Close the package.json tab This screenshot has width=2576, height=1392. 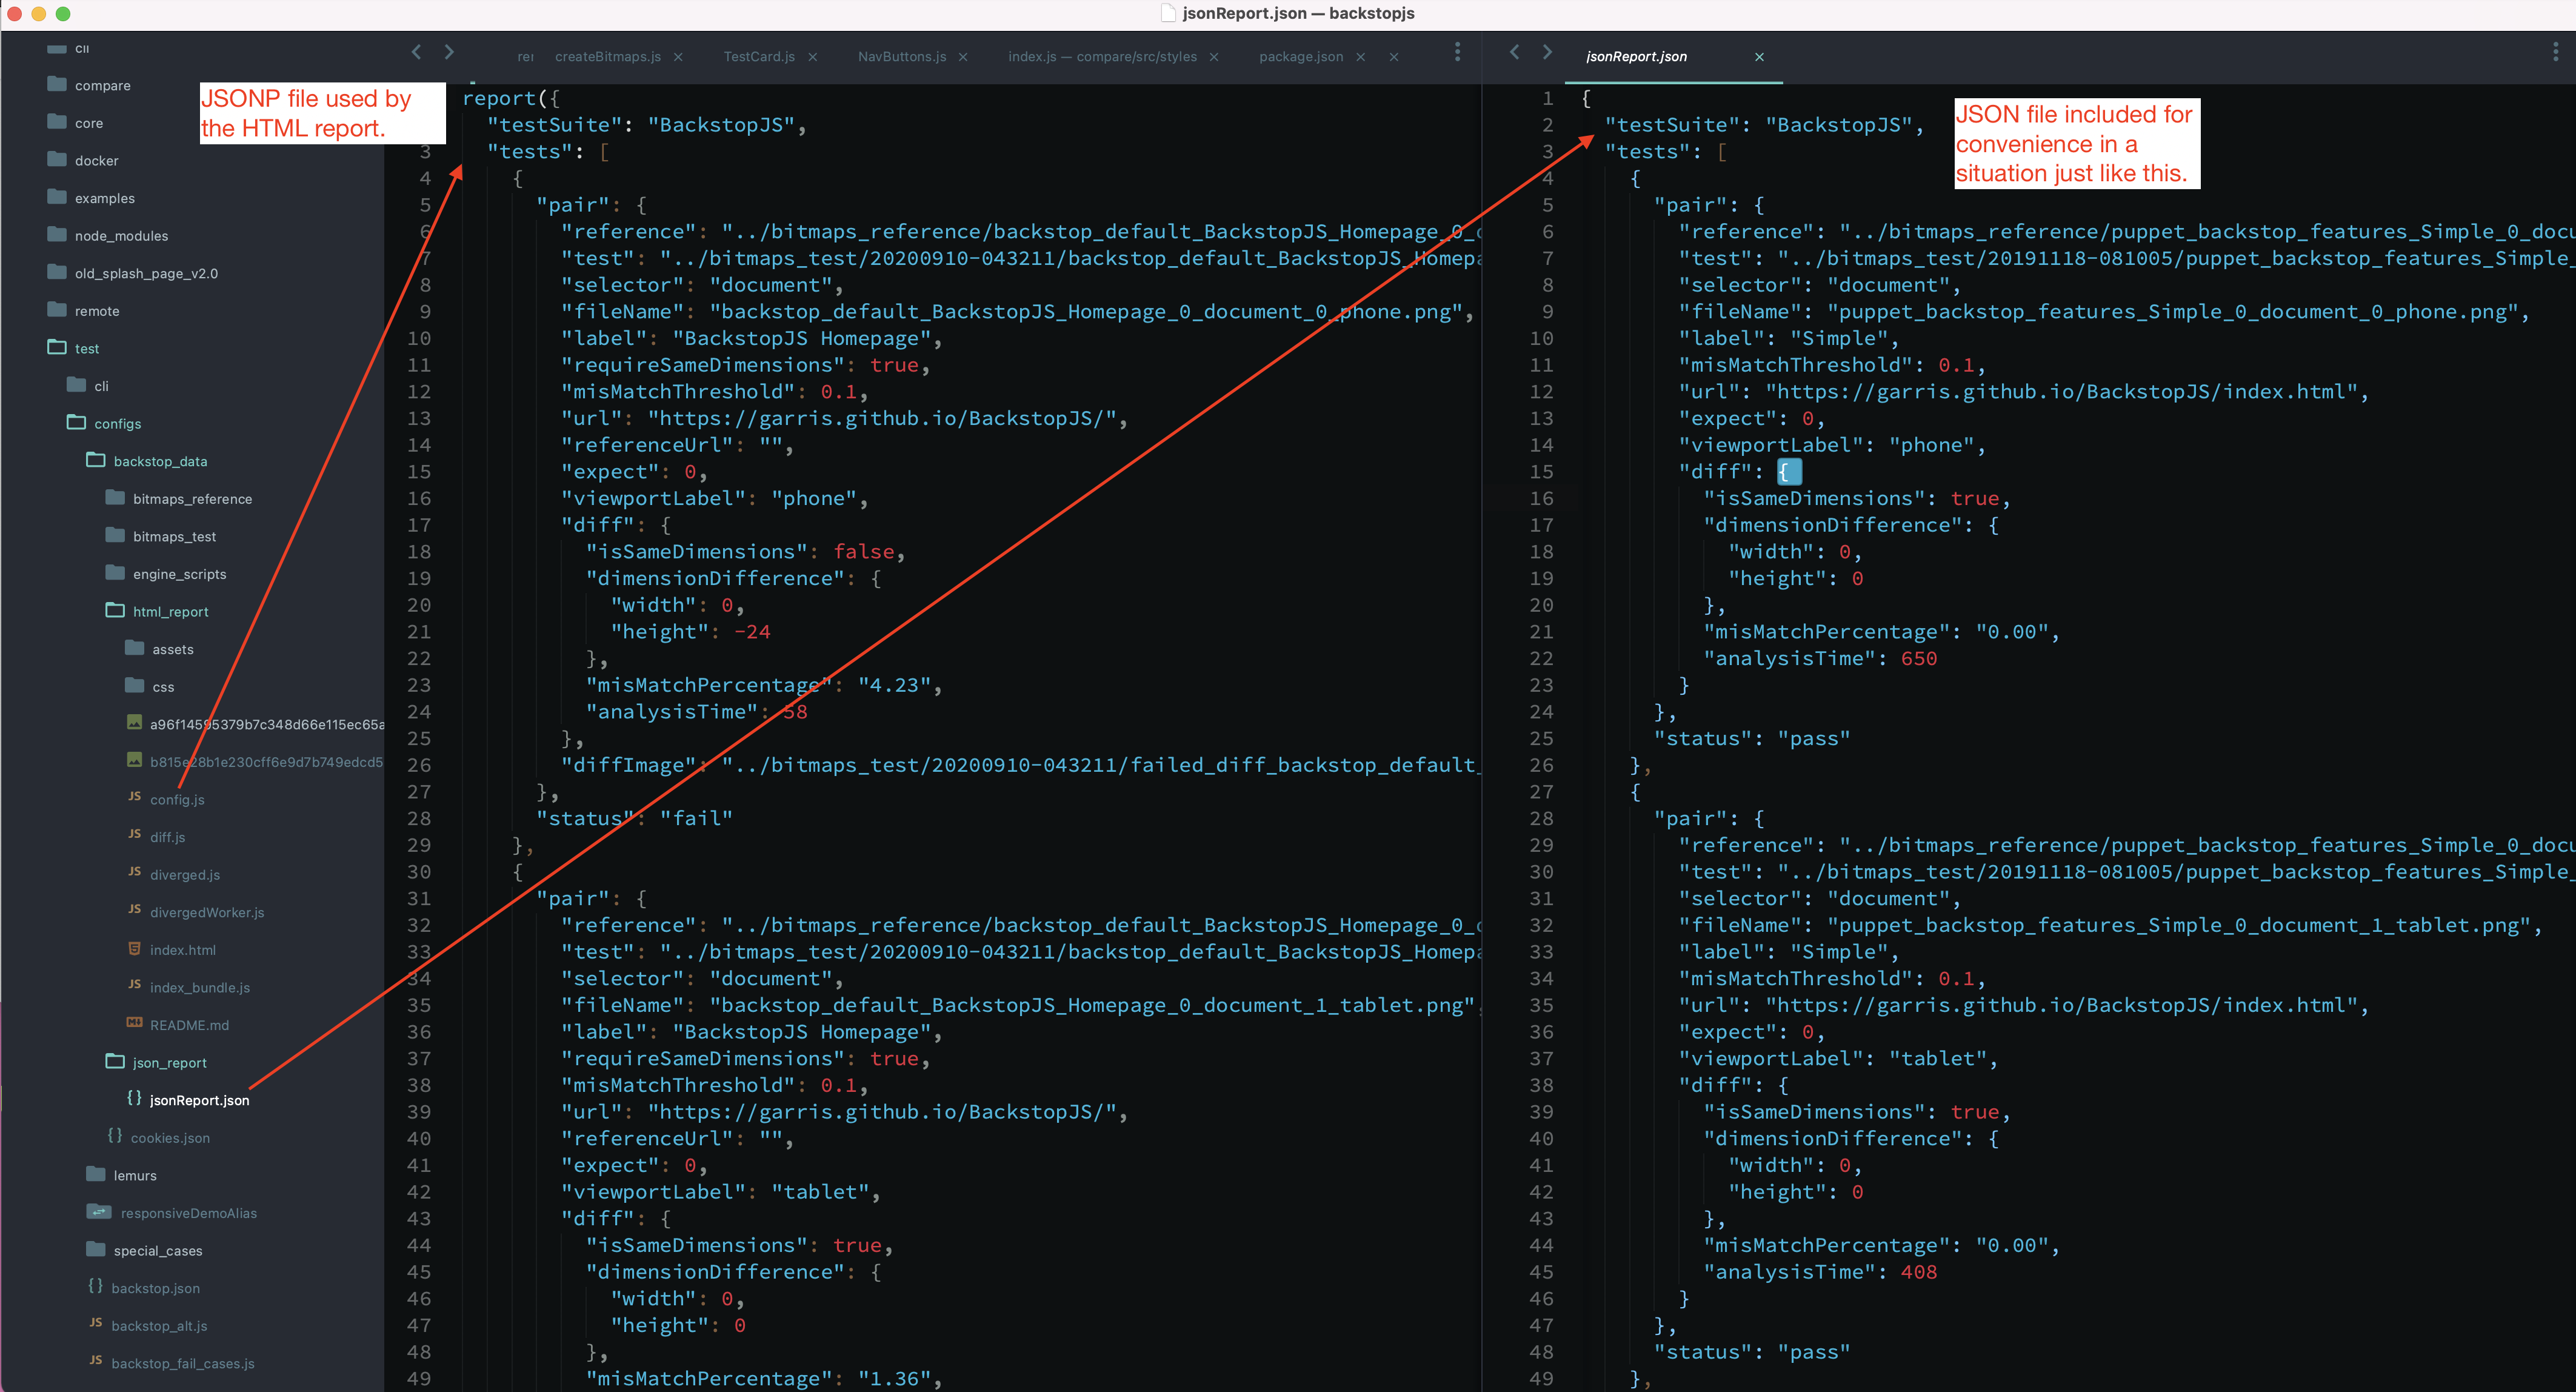coord(1360,57)
